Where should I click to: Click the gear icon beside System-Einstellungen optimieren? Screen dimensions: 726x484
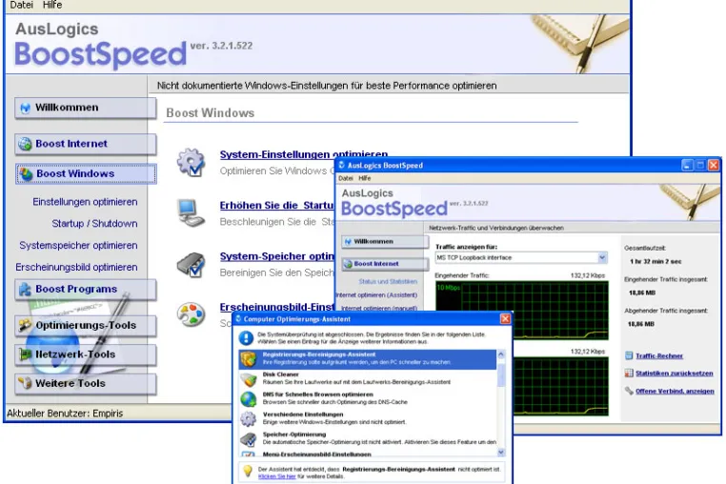tap(191, 162)
